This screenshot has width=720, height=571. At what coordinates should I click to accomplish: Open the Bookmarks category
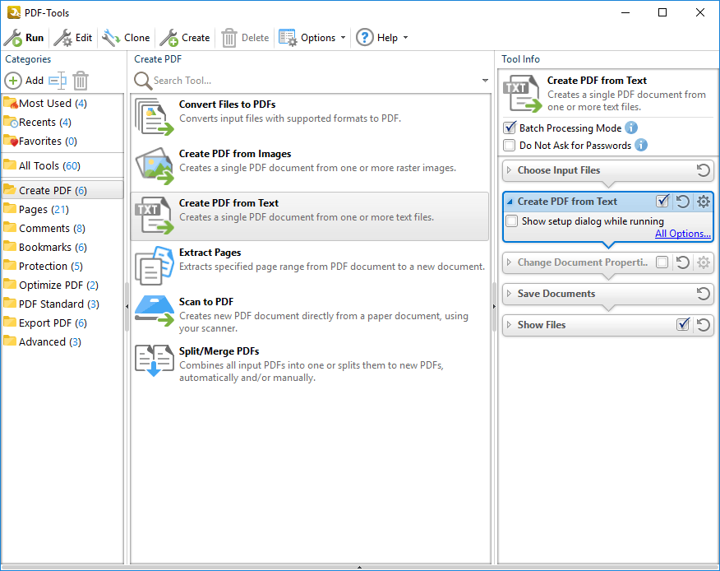(62, 248)
